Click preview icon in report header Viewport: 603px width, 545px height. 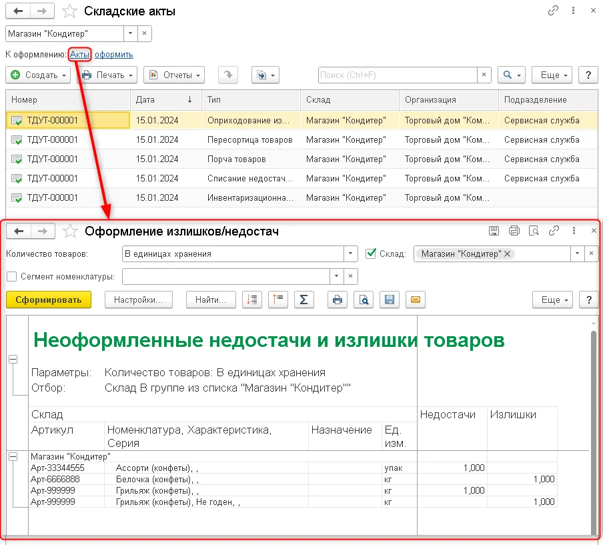pyautogui.click(x=534, y=230)
